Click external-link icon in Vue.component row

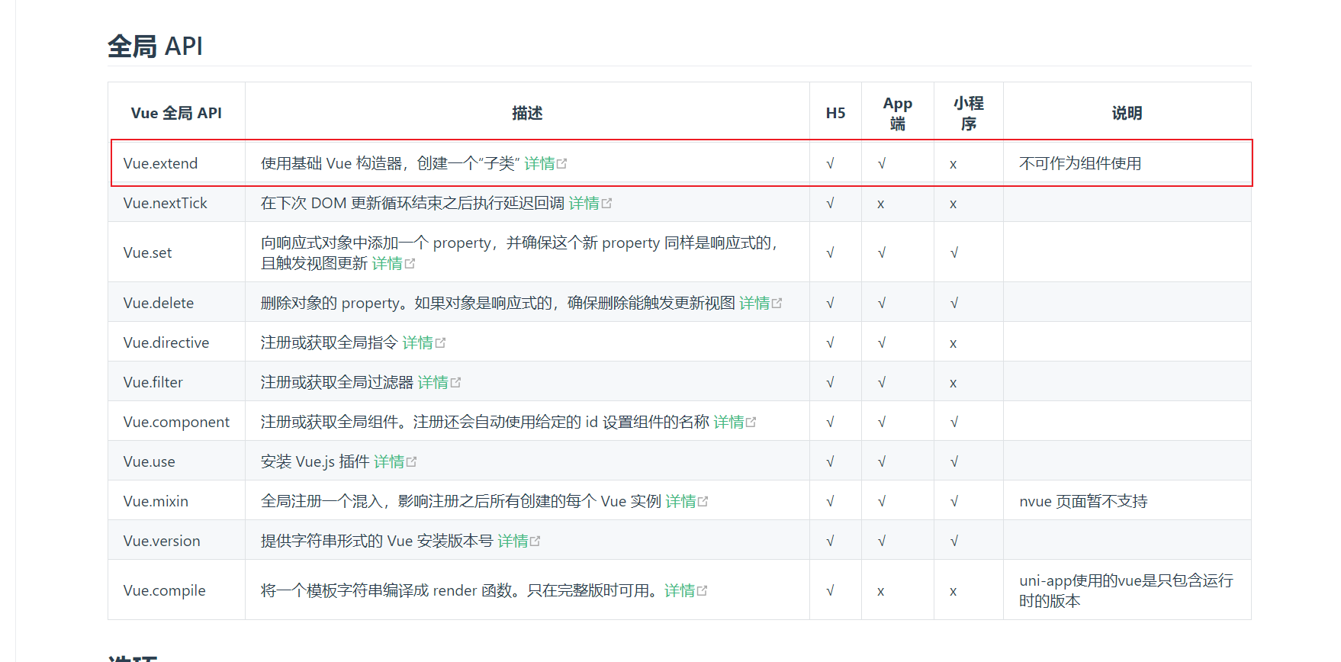coord(751,423)
